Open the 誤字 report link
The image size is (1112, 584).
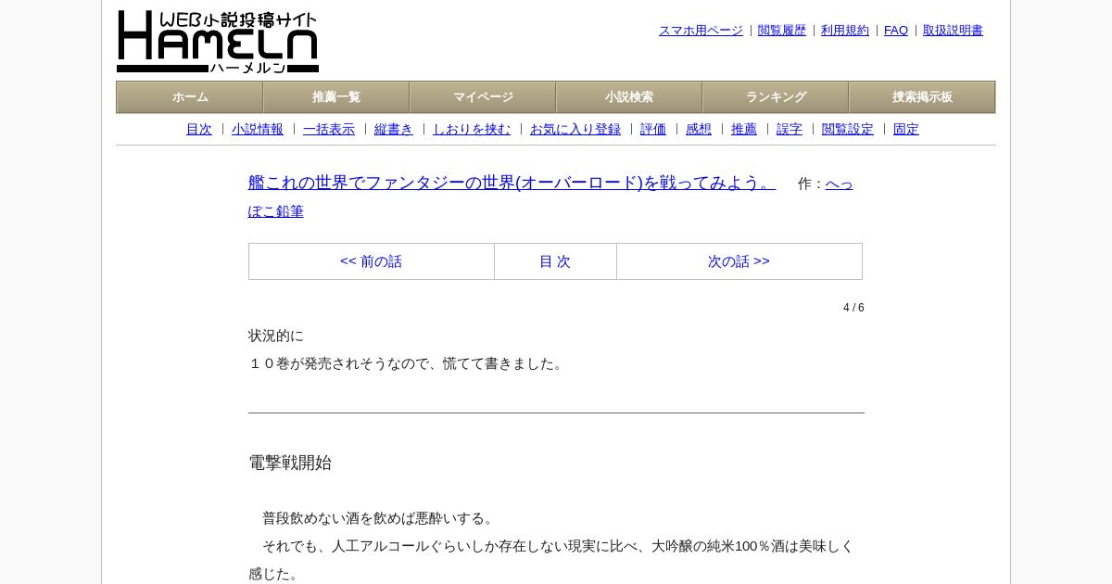(x=790, y=130)
